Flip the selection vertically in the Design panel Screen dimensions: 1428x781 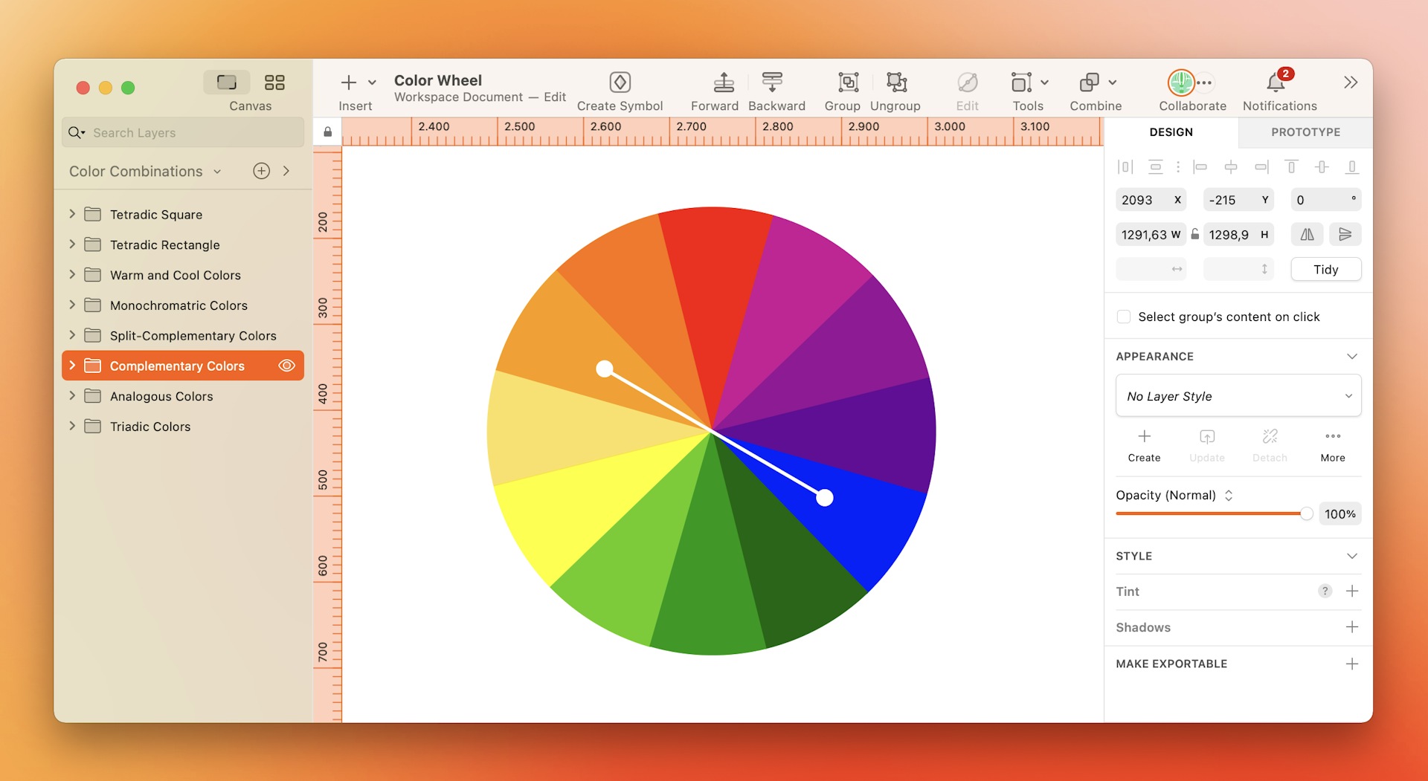1345,234
